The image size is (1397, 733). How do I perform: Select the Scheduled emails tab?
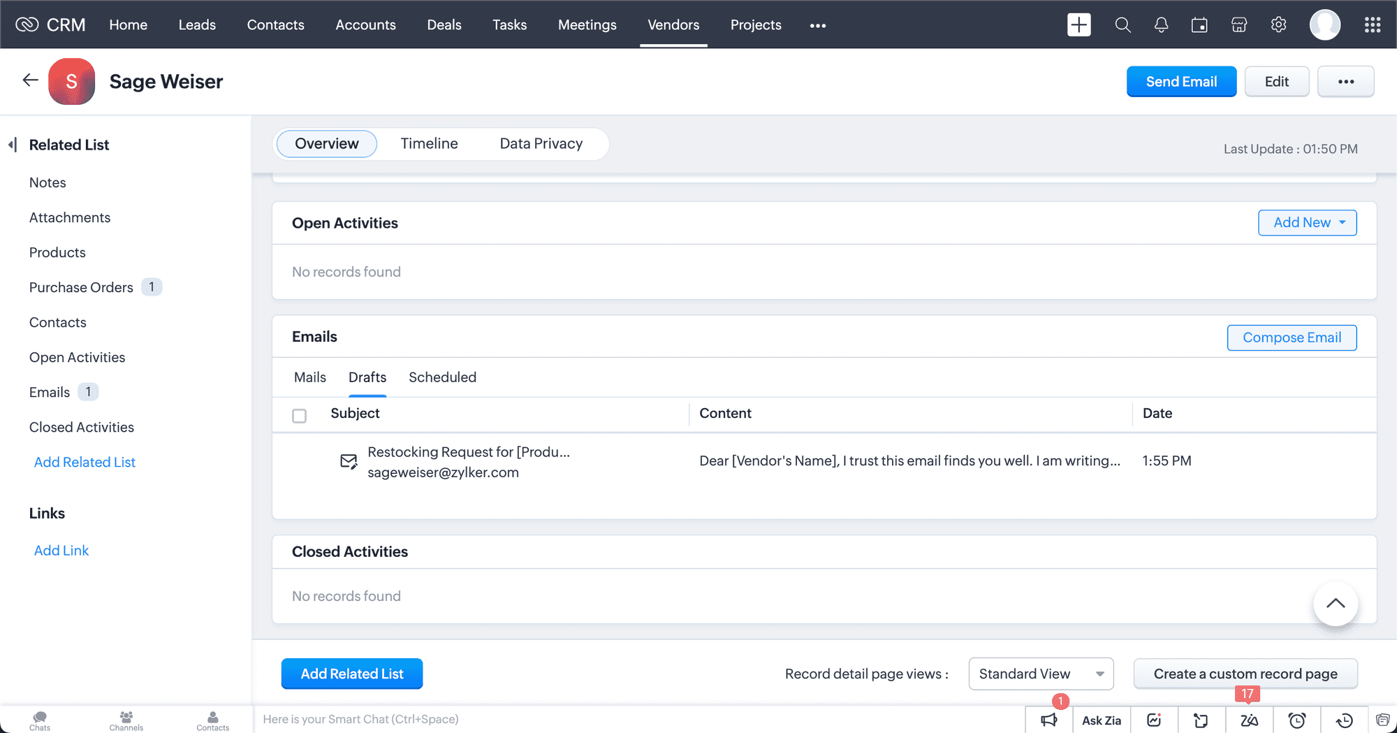click(442, 377)
